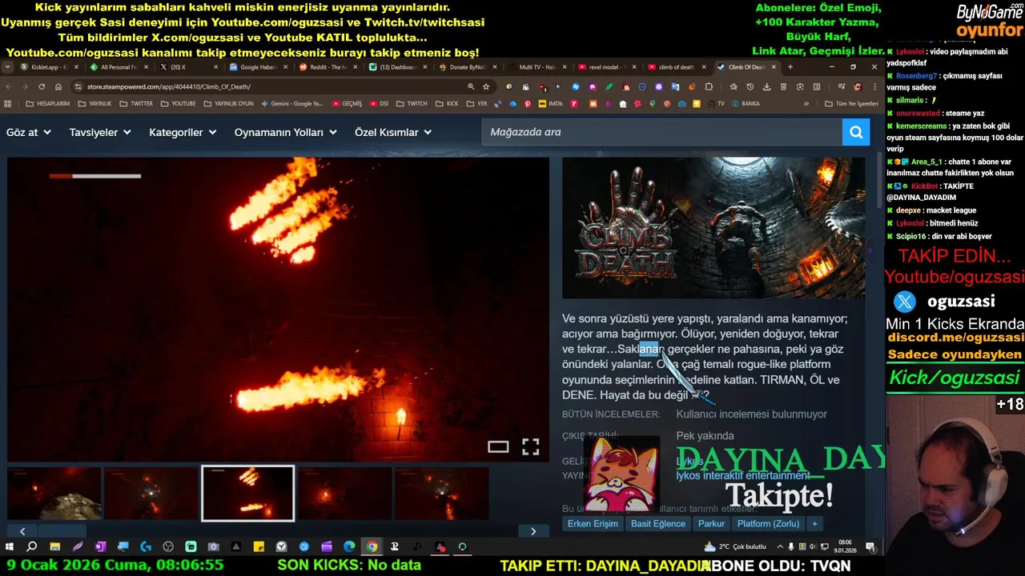This screenshot has width=1025, height=576.
Task: Open the weather widget in the taskbar
Action: 735,546
